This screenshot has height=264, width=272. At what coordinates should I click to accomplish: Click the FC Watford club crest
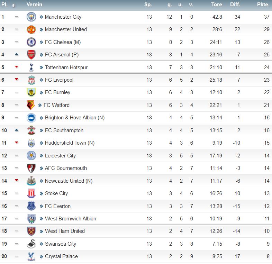coord(31,105)
